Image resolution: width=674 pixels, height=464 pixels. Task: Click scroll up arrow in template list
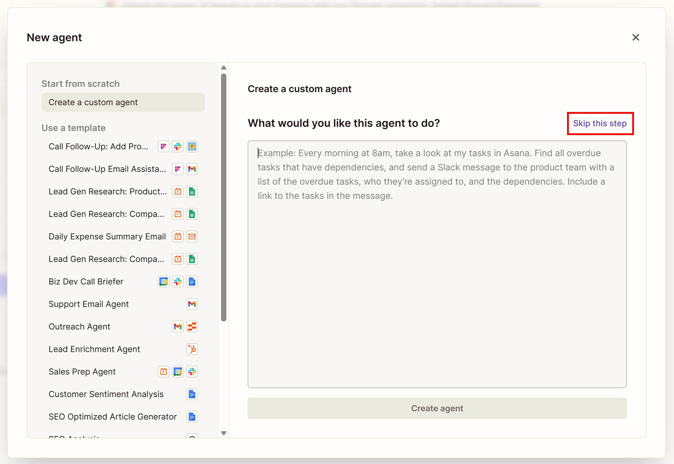[224, 68]
